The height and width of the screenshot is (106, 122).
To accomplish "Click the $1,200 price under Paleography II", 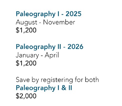I will pyautogui.click(x=26, y=63).
